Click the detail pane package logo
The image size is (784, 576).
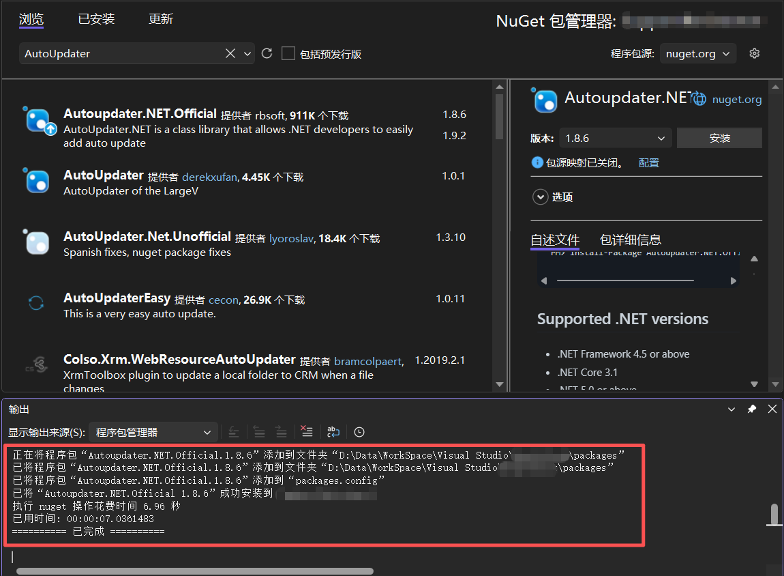coord(545,100)
